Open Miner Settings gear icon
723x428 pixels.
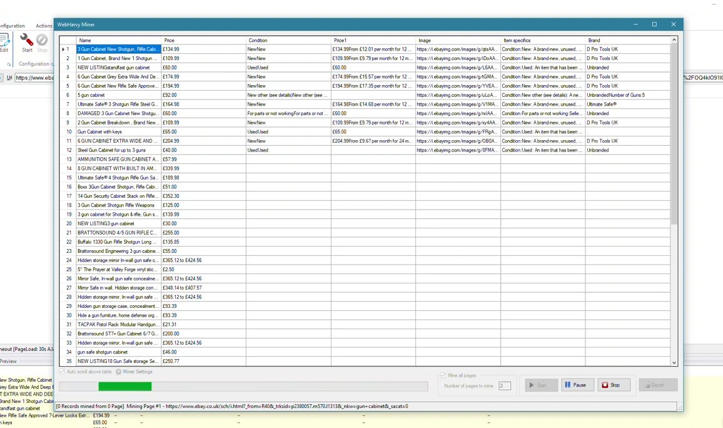(x=118, y=372)
